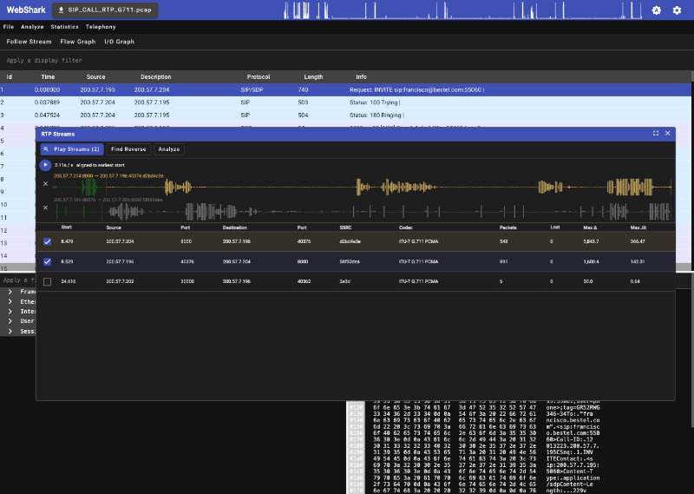Click the Destination column header in RTP table
The width and height of the screenshot is (694, 494).
pyautogui.click(x=234, y=227)
